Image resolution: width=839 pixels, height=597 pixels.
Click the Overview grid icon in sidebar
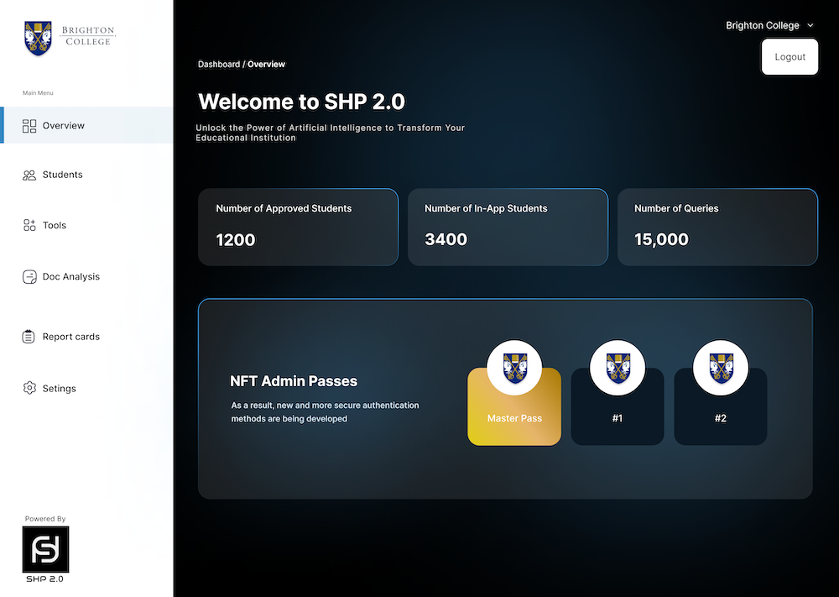(29, 126)
